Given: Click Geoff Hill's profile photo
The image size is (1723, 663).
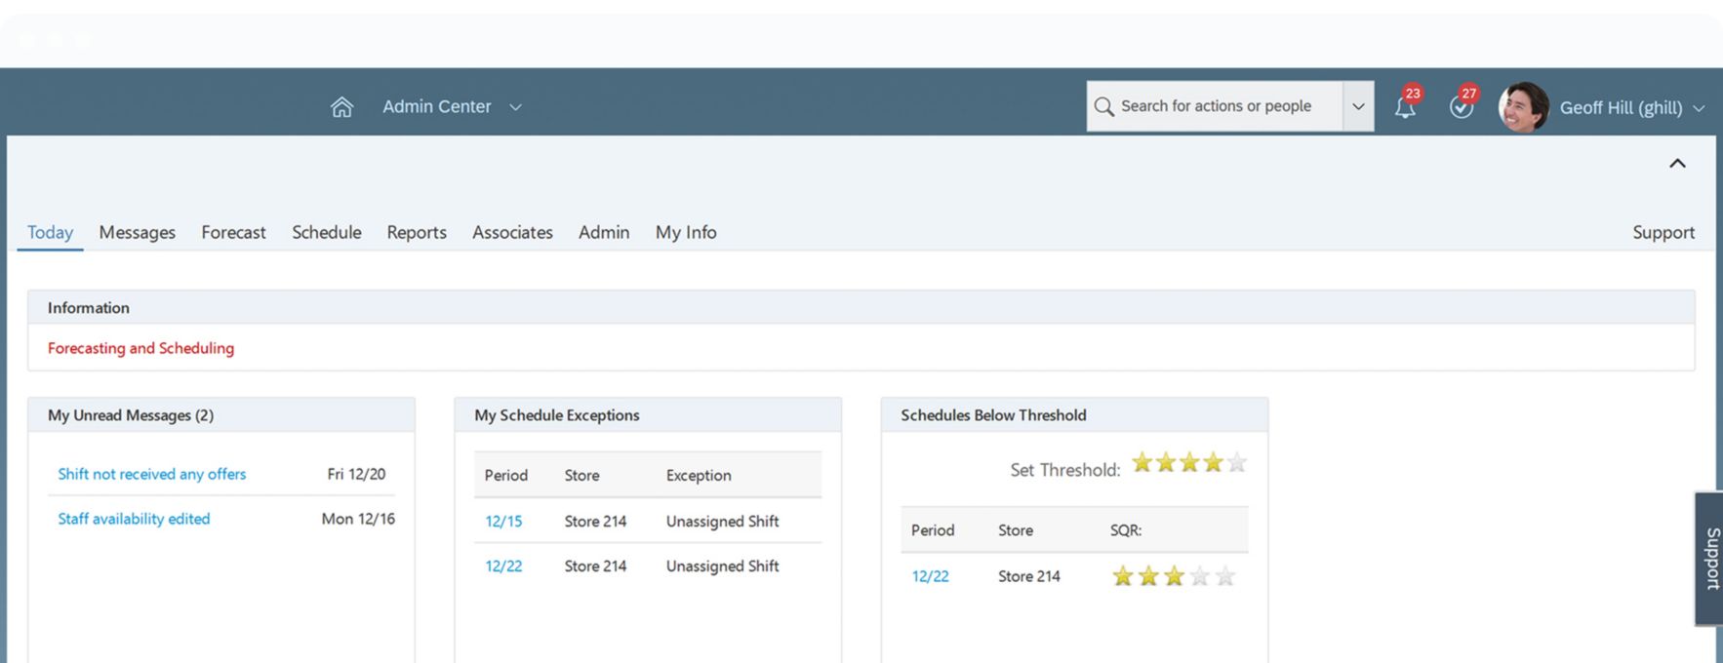Looking at the screenshot, I should 1523,107.
